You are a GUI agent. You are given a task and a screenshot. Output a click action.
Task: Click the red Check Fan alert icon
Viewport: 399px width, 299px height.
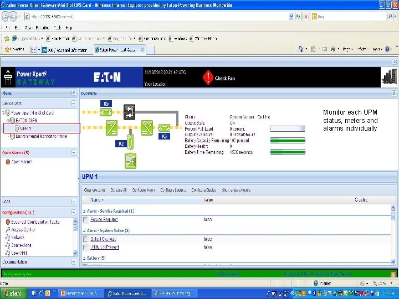[208, 78]
